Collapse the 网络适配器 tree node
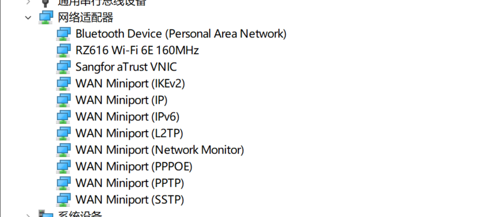Screen dimensions: 482x217 click(x=28, y=17)
